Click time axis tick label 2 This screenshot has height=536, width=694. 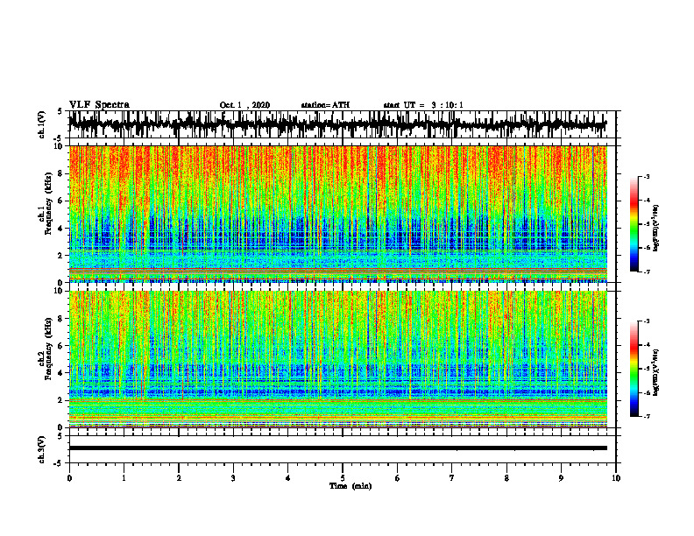[179, 478]
